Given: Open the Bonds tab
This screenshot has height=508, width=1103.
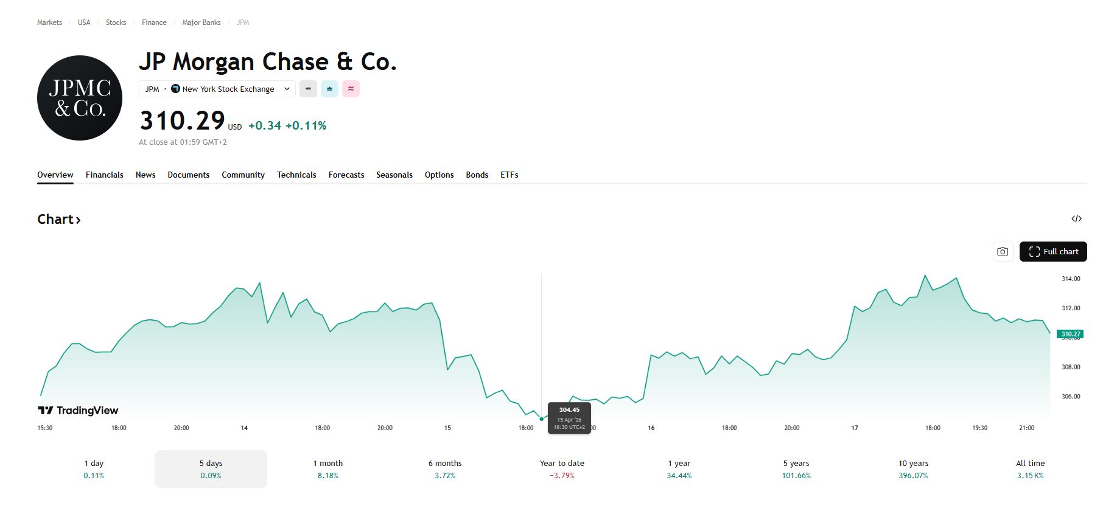Looking at the screenshot, I should tap(477, 175).
